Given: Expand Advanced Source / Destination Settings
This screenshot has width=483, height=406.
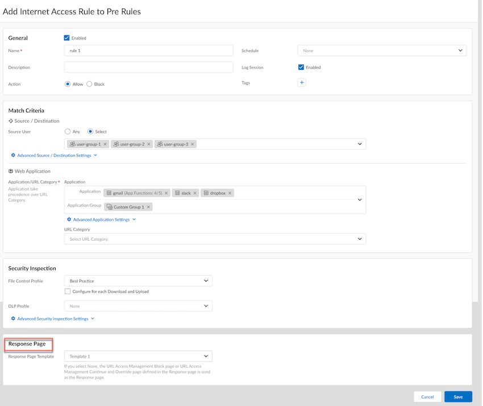Looking at the screenshot, I should click(x=54, y=155).
